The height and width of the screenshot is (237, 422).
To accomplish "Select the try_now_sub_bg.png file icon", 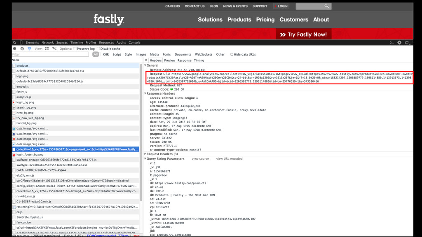I will coord(14,118).
